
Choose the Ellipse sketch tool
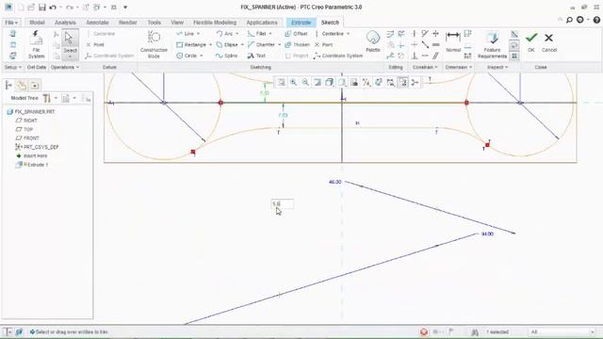tap(227, 45)
